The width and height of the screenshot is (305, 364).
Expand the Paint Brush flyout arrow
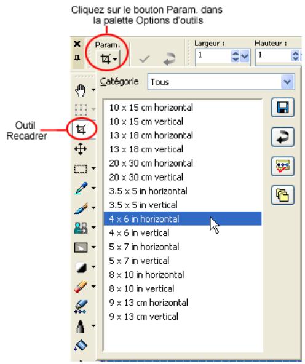click(93, 208)
